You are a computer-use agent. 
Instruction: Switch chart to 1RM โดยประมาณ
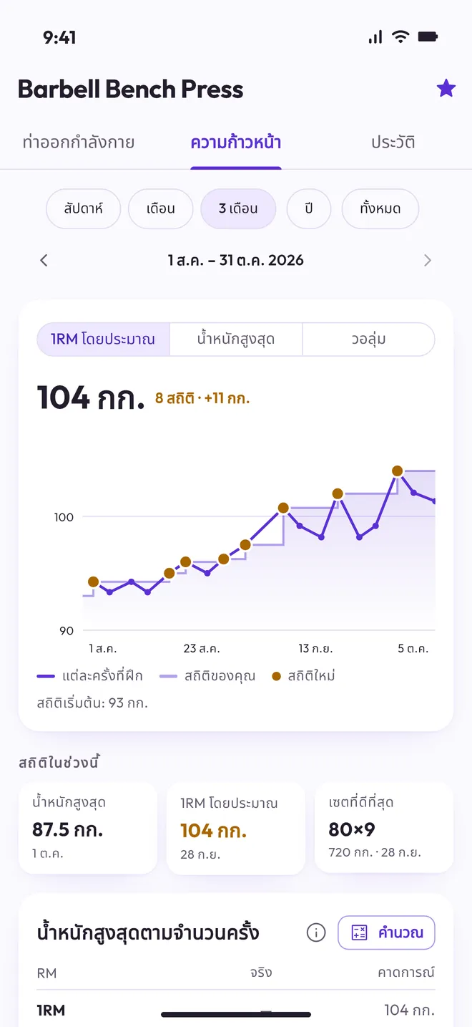point(104,339)
